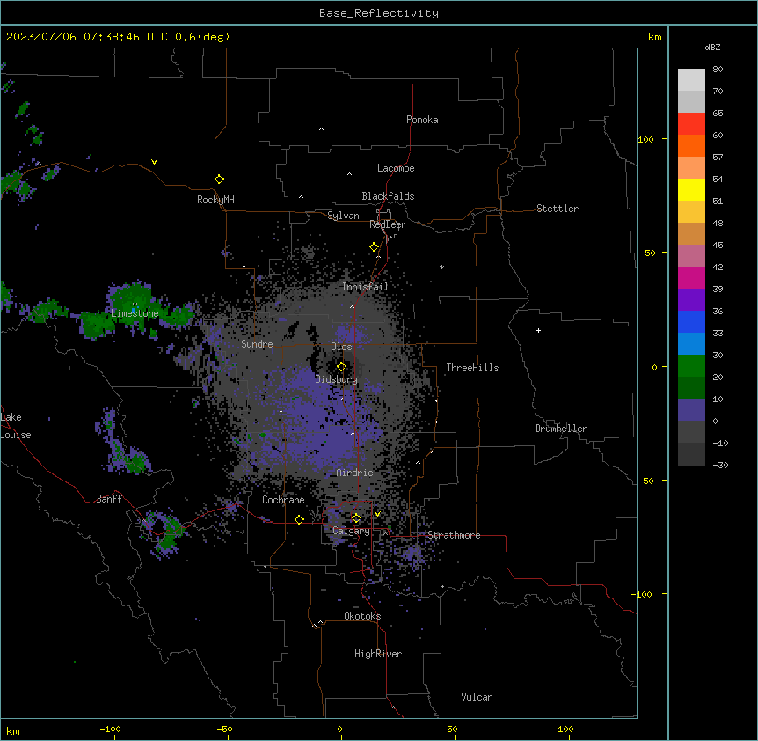This screenshot has width=758, height=741.
Task: Click the slate purple 0-10 dBZ legend swatch
Action: point(691,410)
